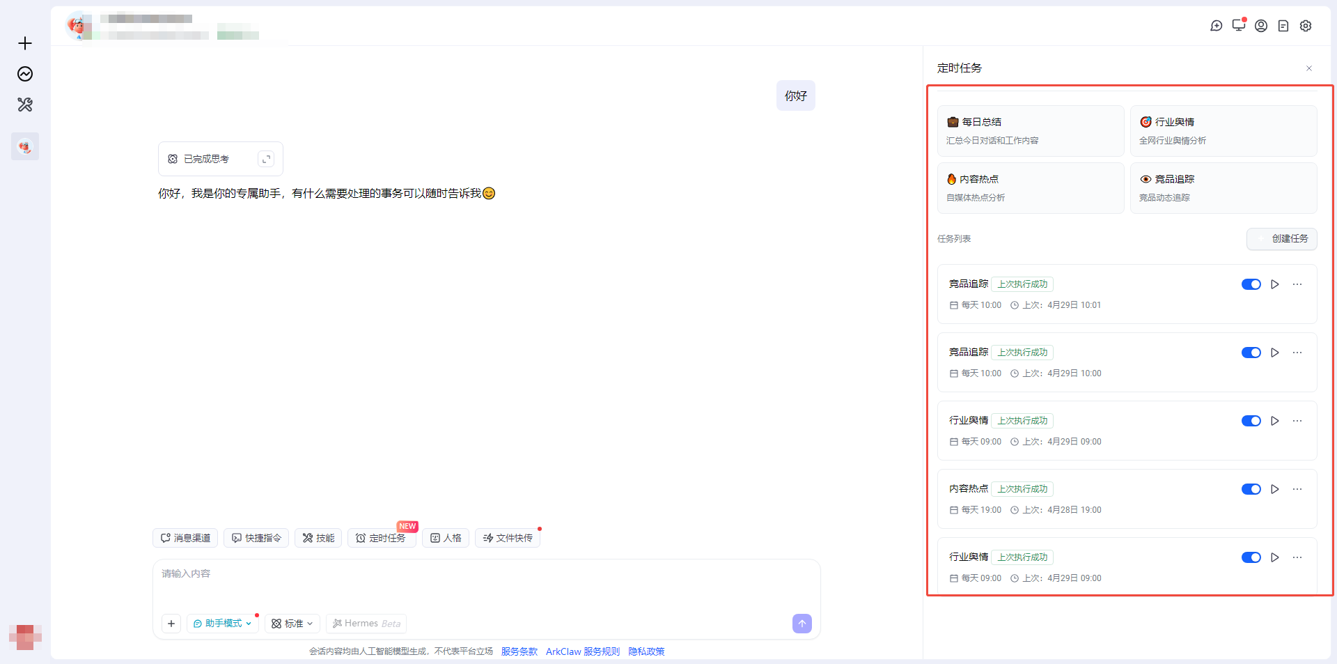The height and width of the screenshot is (664, 1337).
Task: Open the 文件快传 chip
Action: [x=508, y=538]
